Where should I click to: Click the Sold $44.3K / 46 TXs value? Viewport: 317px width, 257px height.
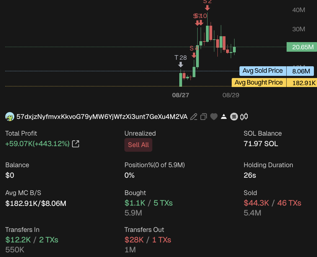pos(272,203)
